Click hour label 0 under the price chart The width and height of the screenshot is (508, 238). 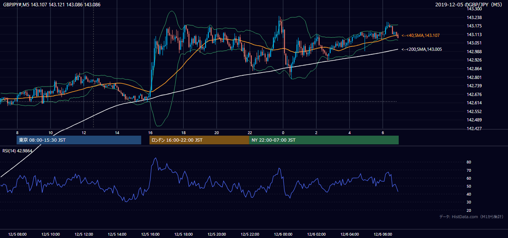pyautogui.click(x=283, y=132)
